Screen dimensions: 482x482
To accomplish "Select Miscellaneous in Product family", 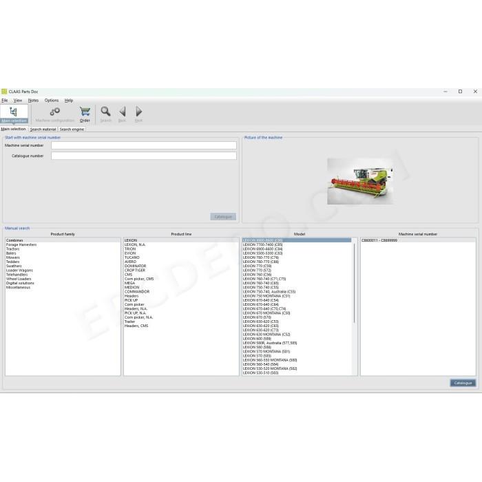I will coord(63,287).
